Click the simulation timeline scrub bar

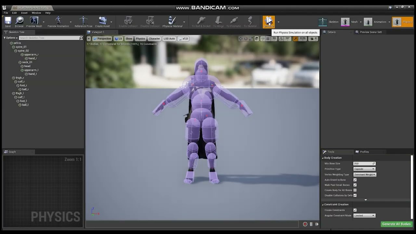tap(192, 224)
